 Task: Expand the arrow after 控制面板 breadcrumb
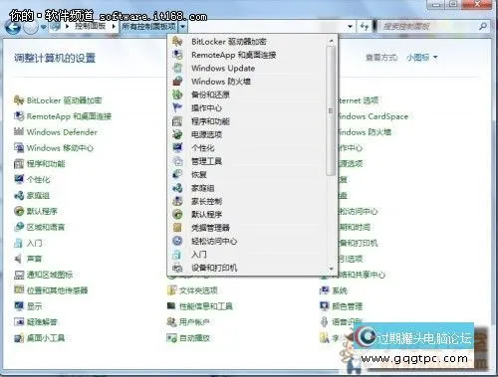(114, 26)
